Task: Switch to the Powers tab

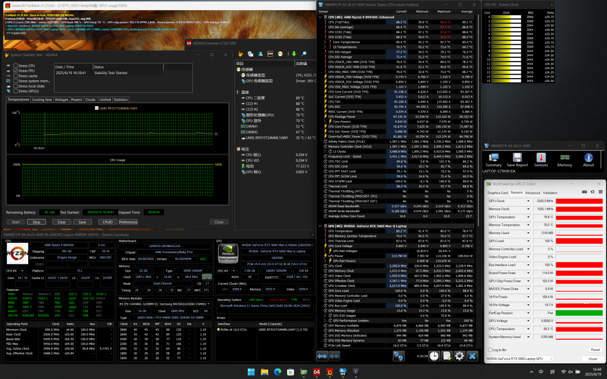Action: click(x=76, y=100)
